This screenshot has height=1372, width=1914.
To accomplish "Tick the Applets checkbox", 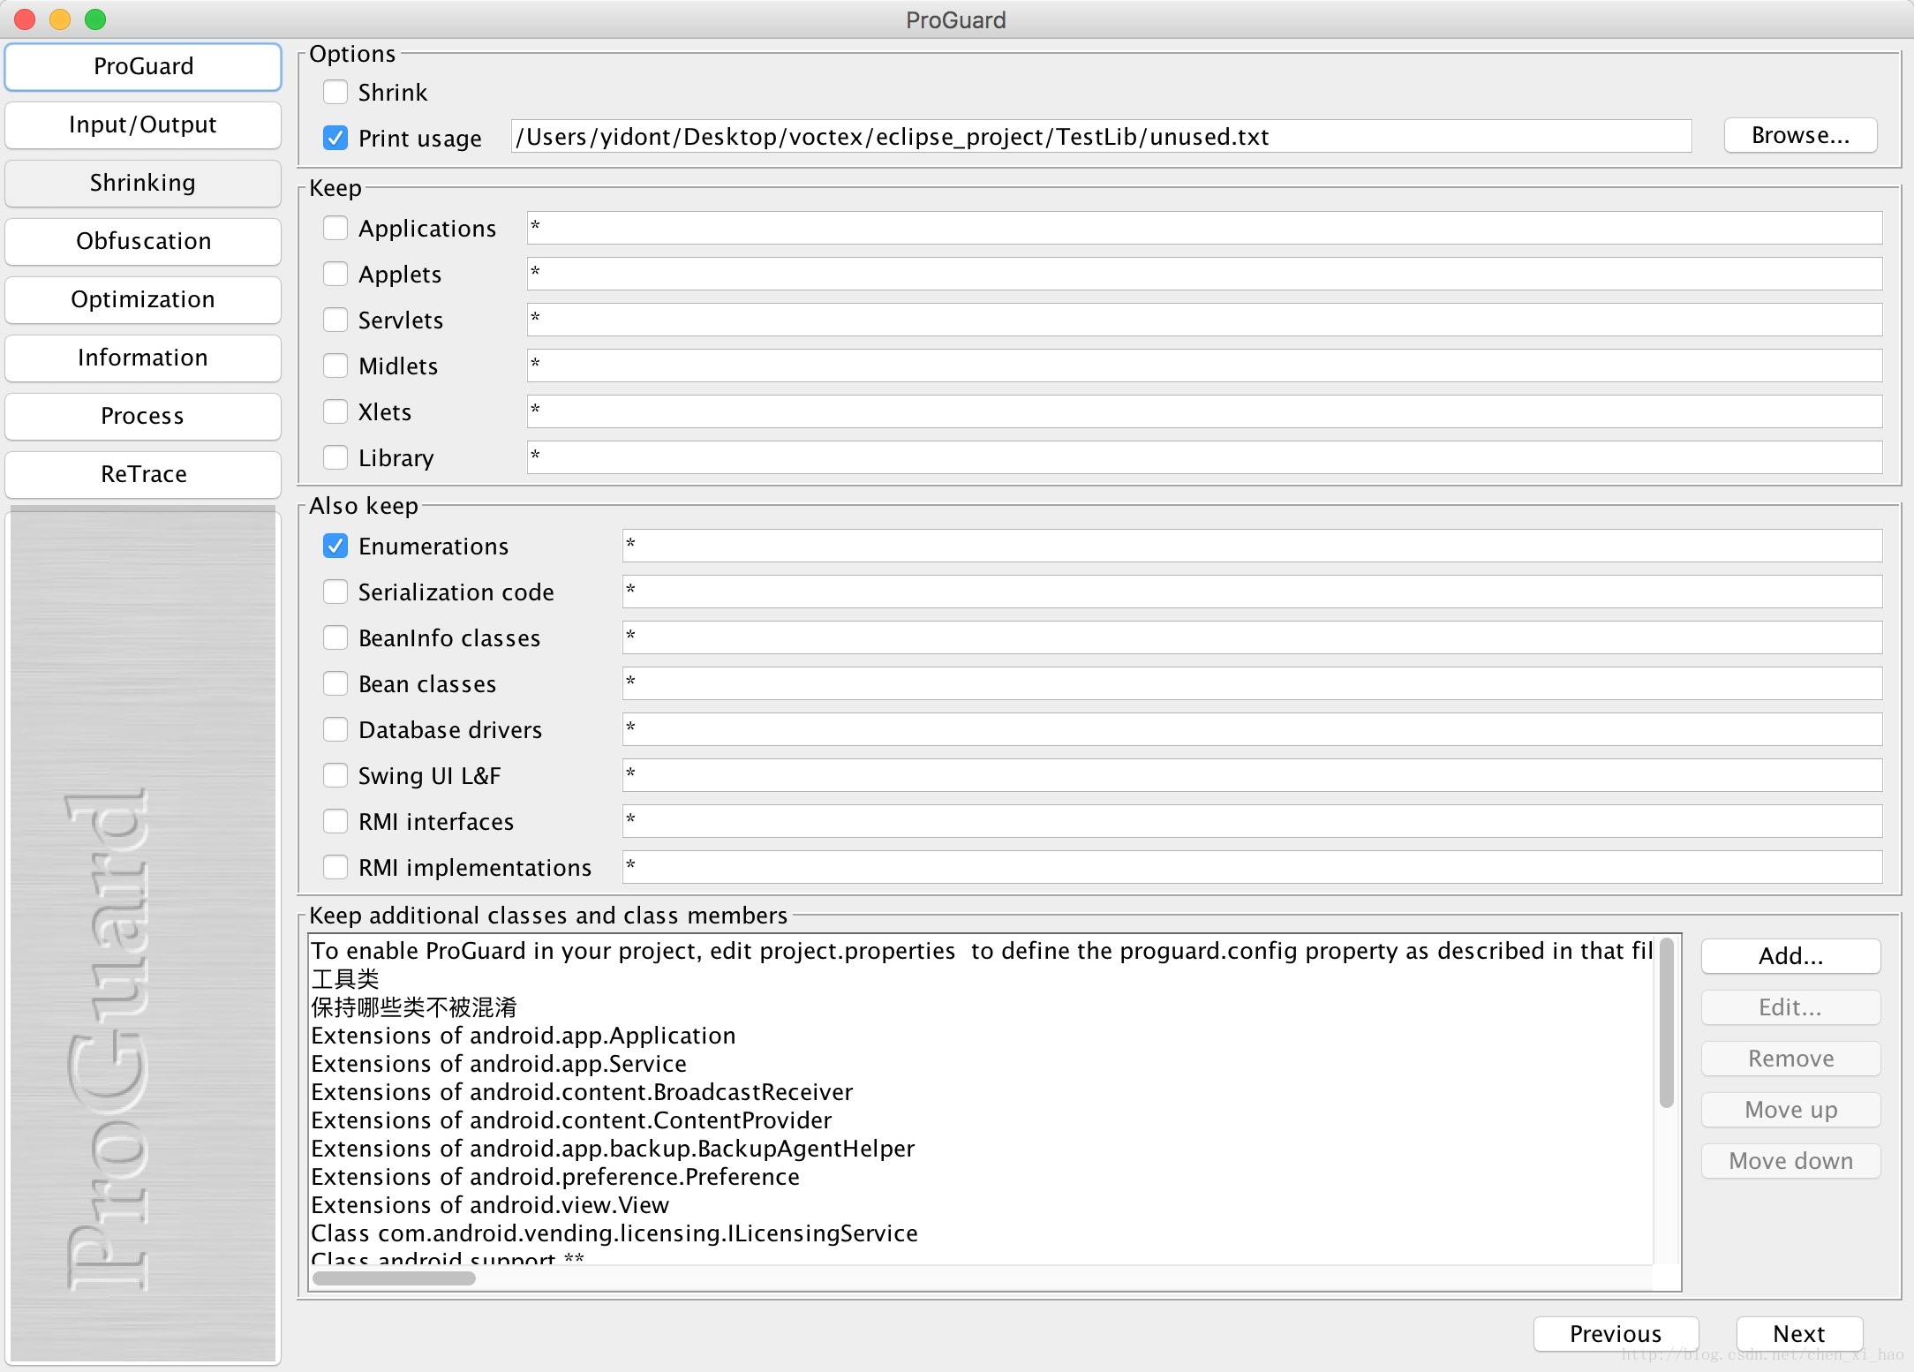I will pyautogui.click(x=335, y=274).
